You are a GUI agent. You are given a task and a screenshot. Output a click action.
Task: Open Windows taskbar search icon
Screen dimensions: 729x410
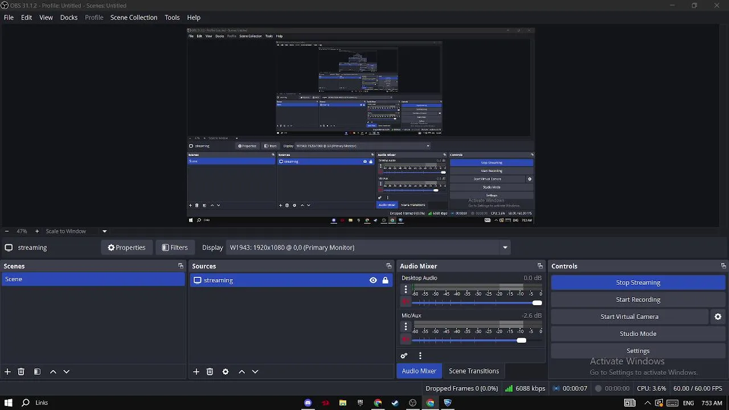point(26,403)
